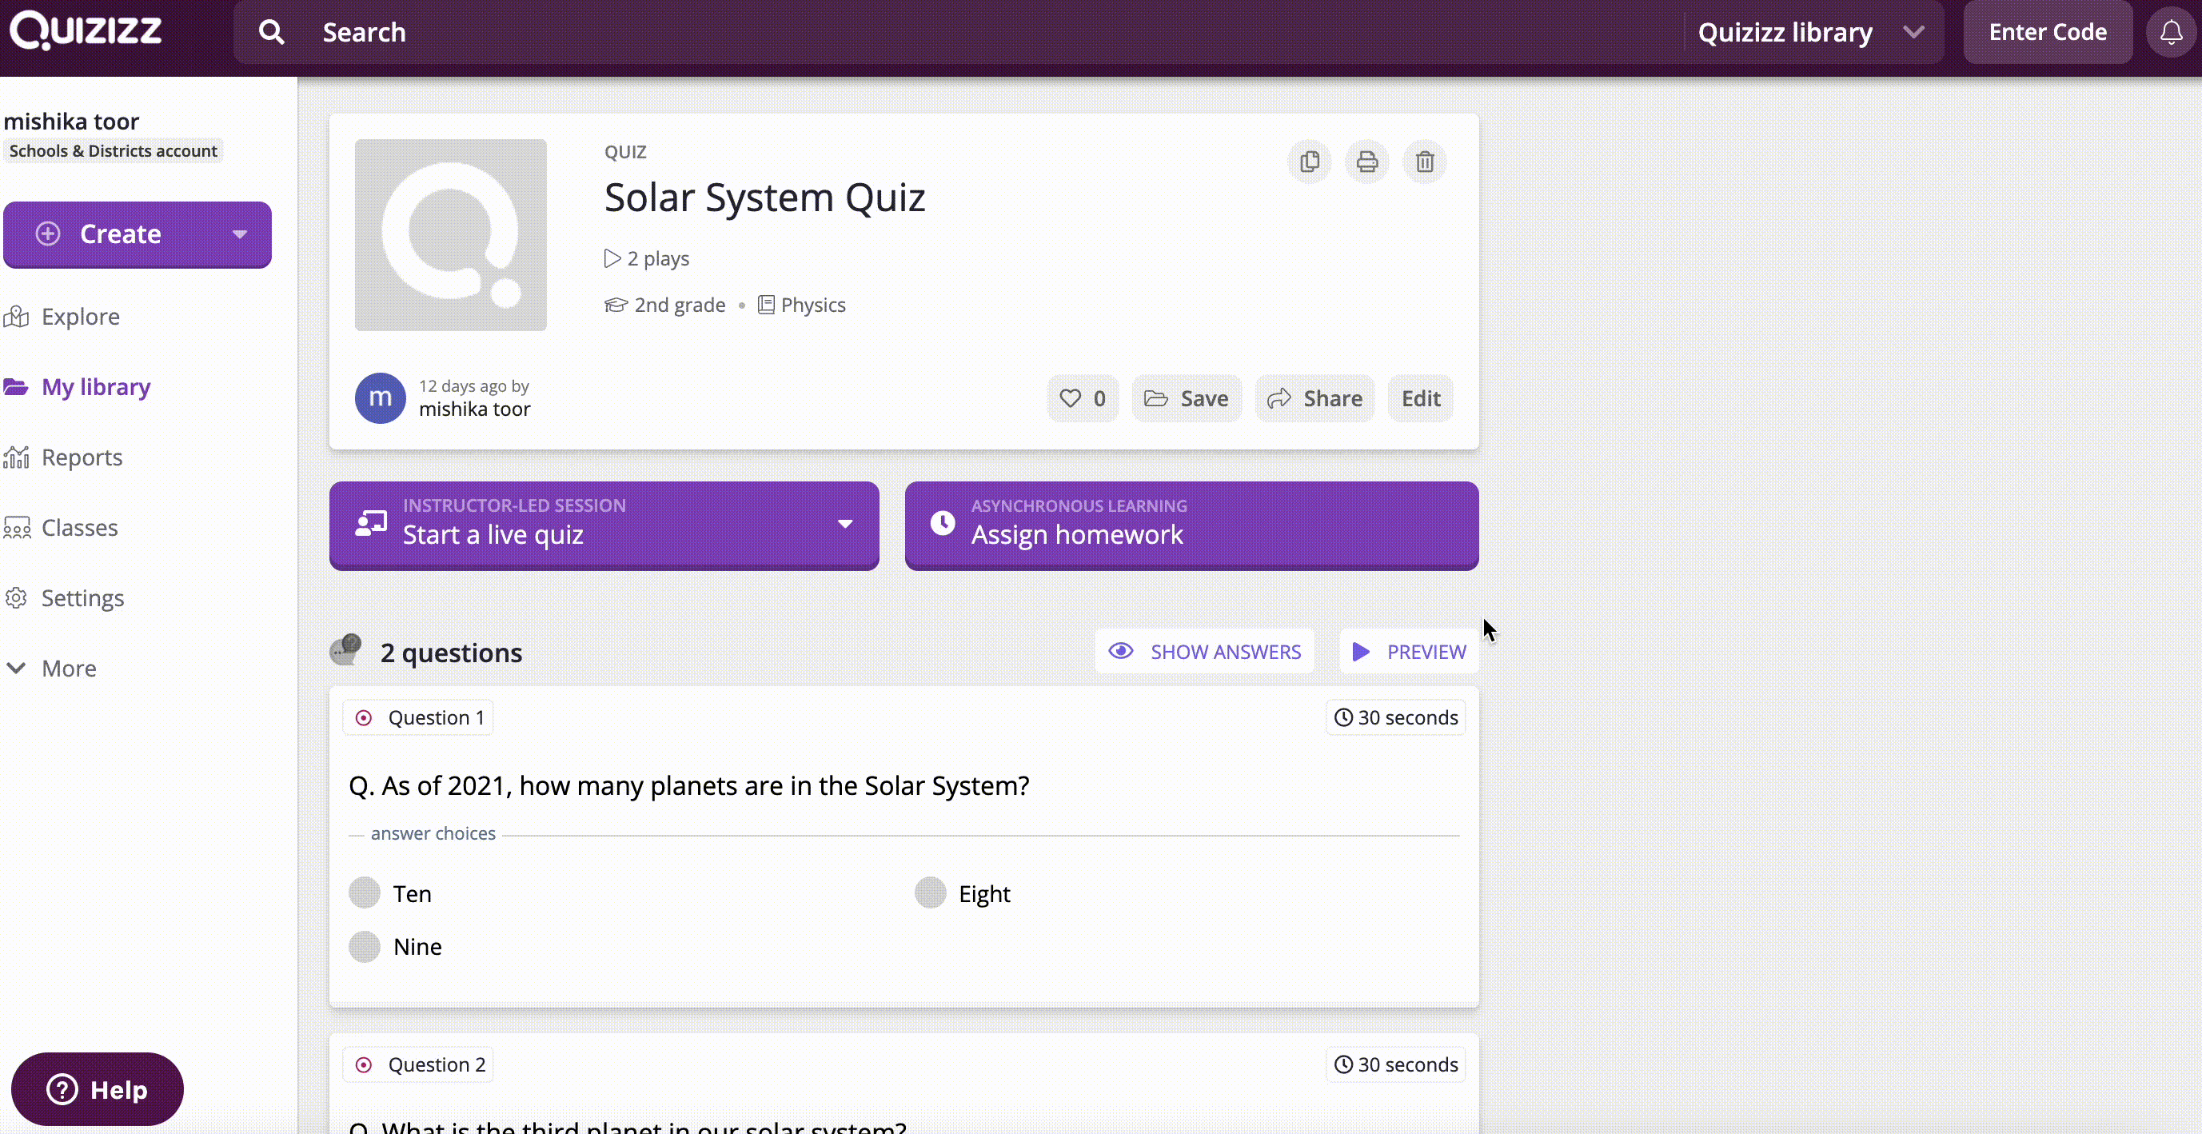Open My Library sidebar navigation item
2202x1134 pixels.
point(95,386)
